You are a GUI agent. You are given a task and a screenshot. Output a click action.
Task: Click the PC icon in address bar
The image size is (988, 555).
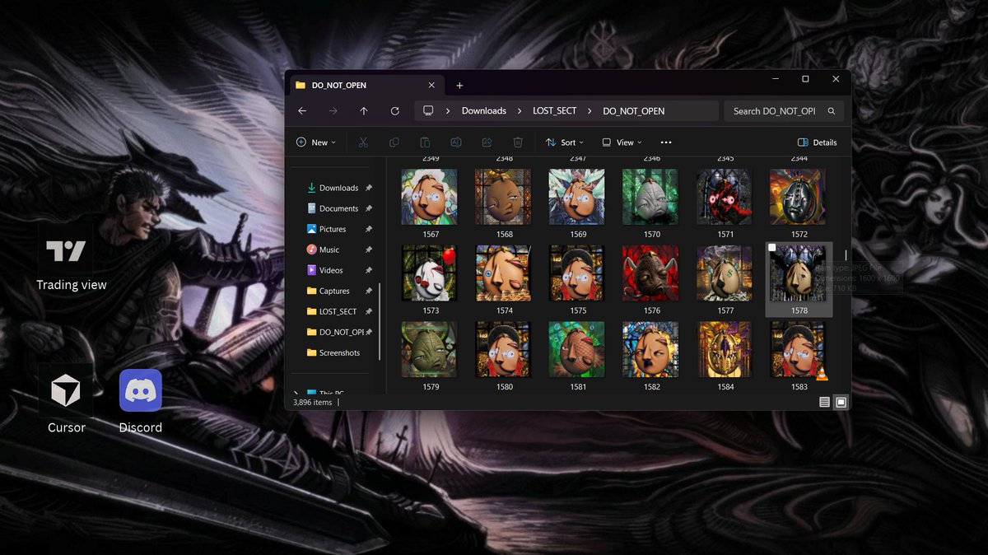coord(428,110)
